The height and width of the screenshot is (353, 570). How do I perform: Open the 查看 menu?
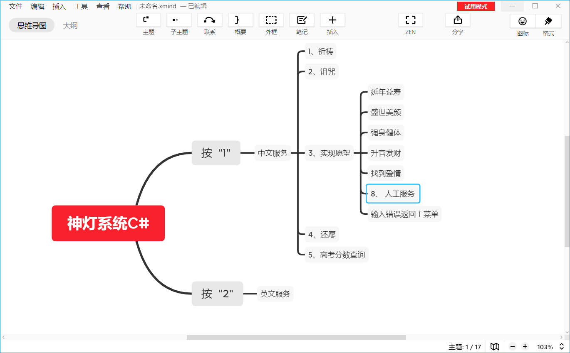click(x=103, y=6)
